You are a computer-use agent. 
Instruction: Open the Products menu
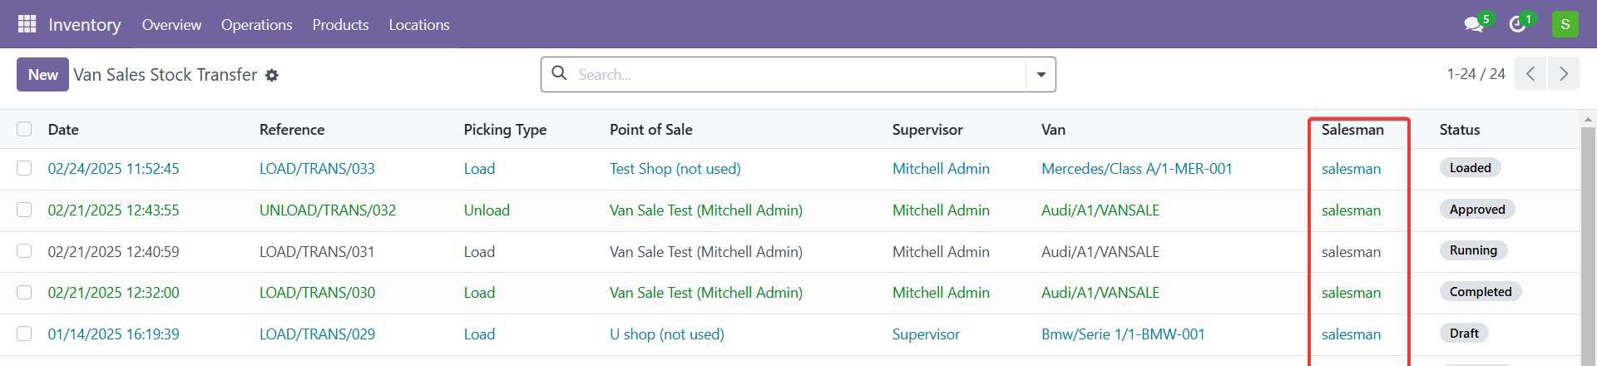340,25
